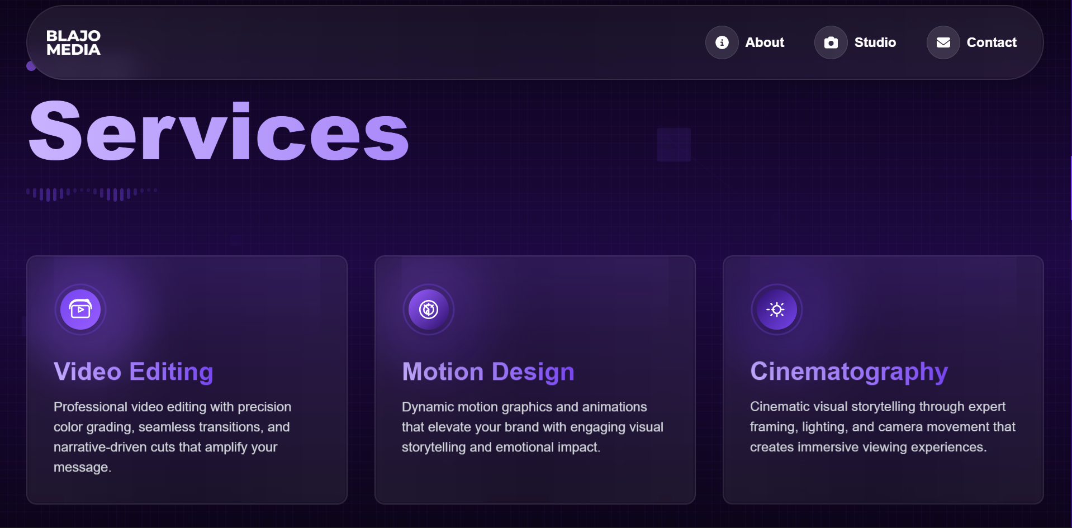Click the Video Editing description paragraph
Viewport: 1072px width, 528px height.
(x=173, y=437)
